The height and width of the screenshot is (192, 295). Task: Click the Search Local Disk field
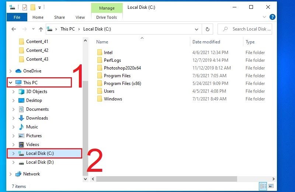(x=245, y=29)
